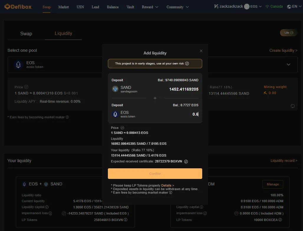Click info icon beside impermanent loss in EOS+SAND card
Screen dimensions: 303x231
[x=50, y=213]
